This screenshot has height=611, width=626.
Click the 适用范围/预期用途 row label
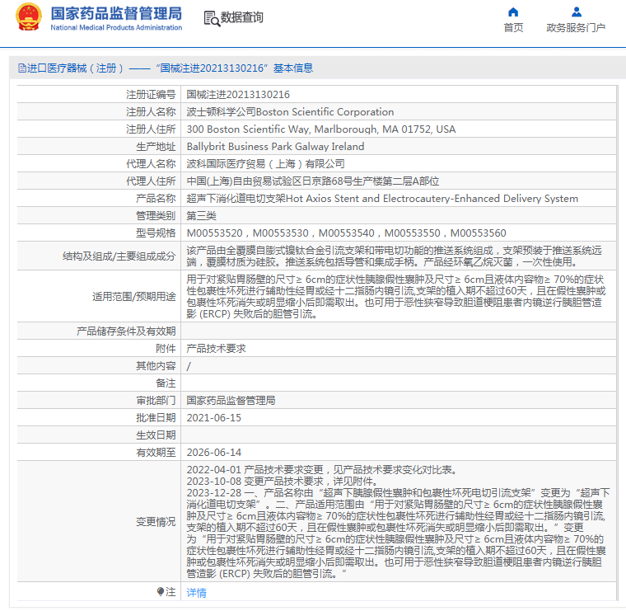pos(133,297)
